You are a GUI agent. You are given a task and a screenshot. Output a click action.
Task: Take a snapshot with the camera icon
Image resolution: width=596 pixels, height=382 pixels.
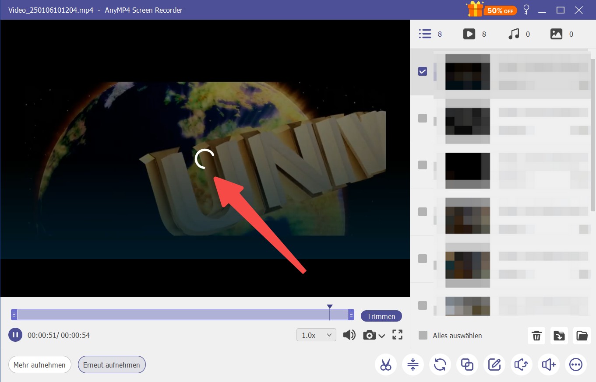(369, 335)
